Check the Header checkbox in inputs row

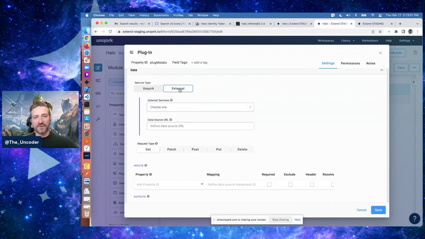tap(312, 185)
